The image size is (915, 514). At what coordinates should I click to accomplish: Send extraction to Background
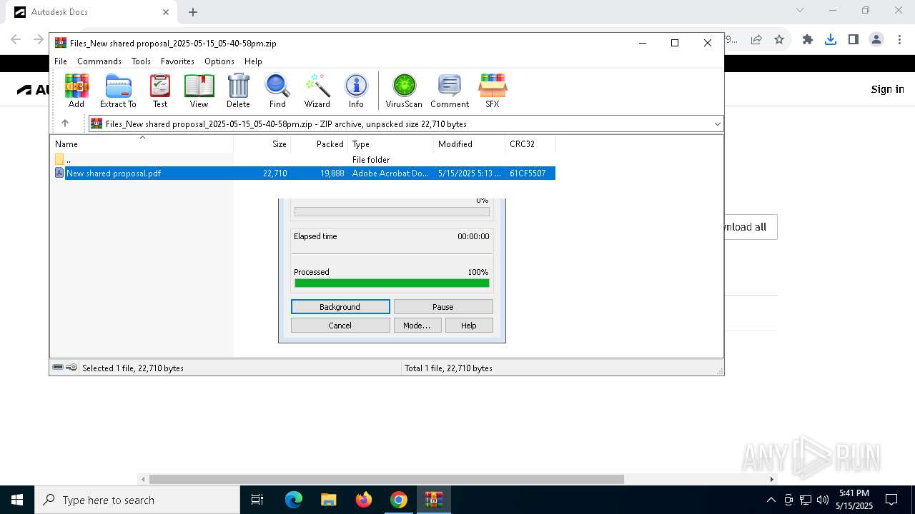pos(340,307)
